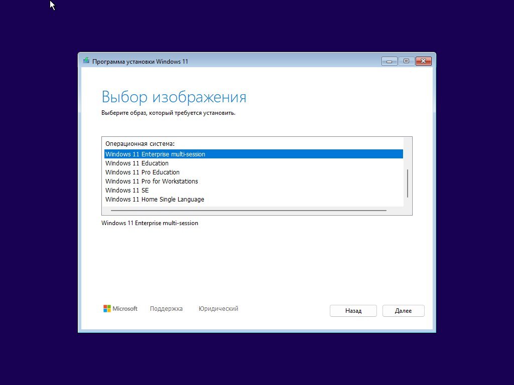The width and height of the screenshot is (514, 385).
Task: Open the Поддержка link
Action: point(166,309)
